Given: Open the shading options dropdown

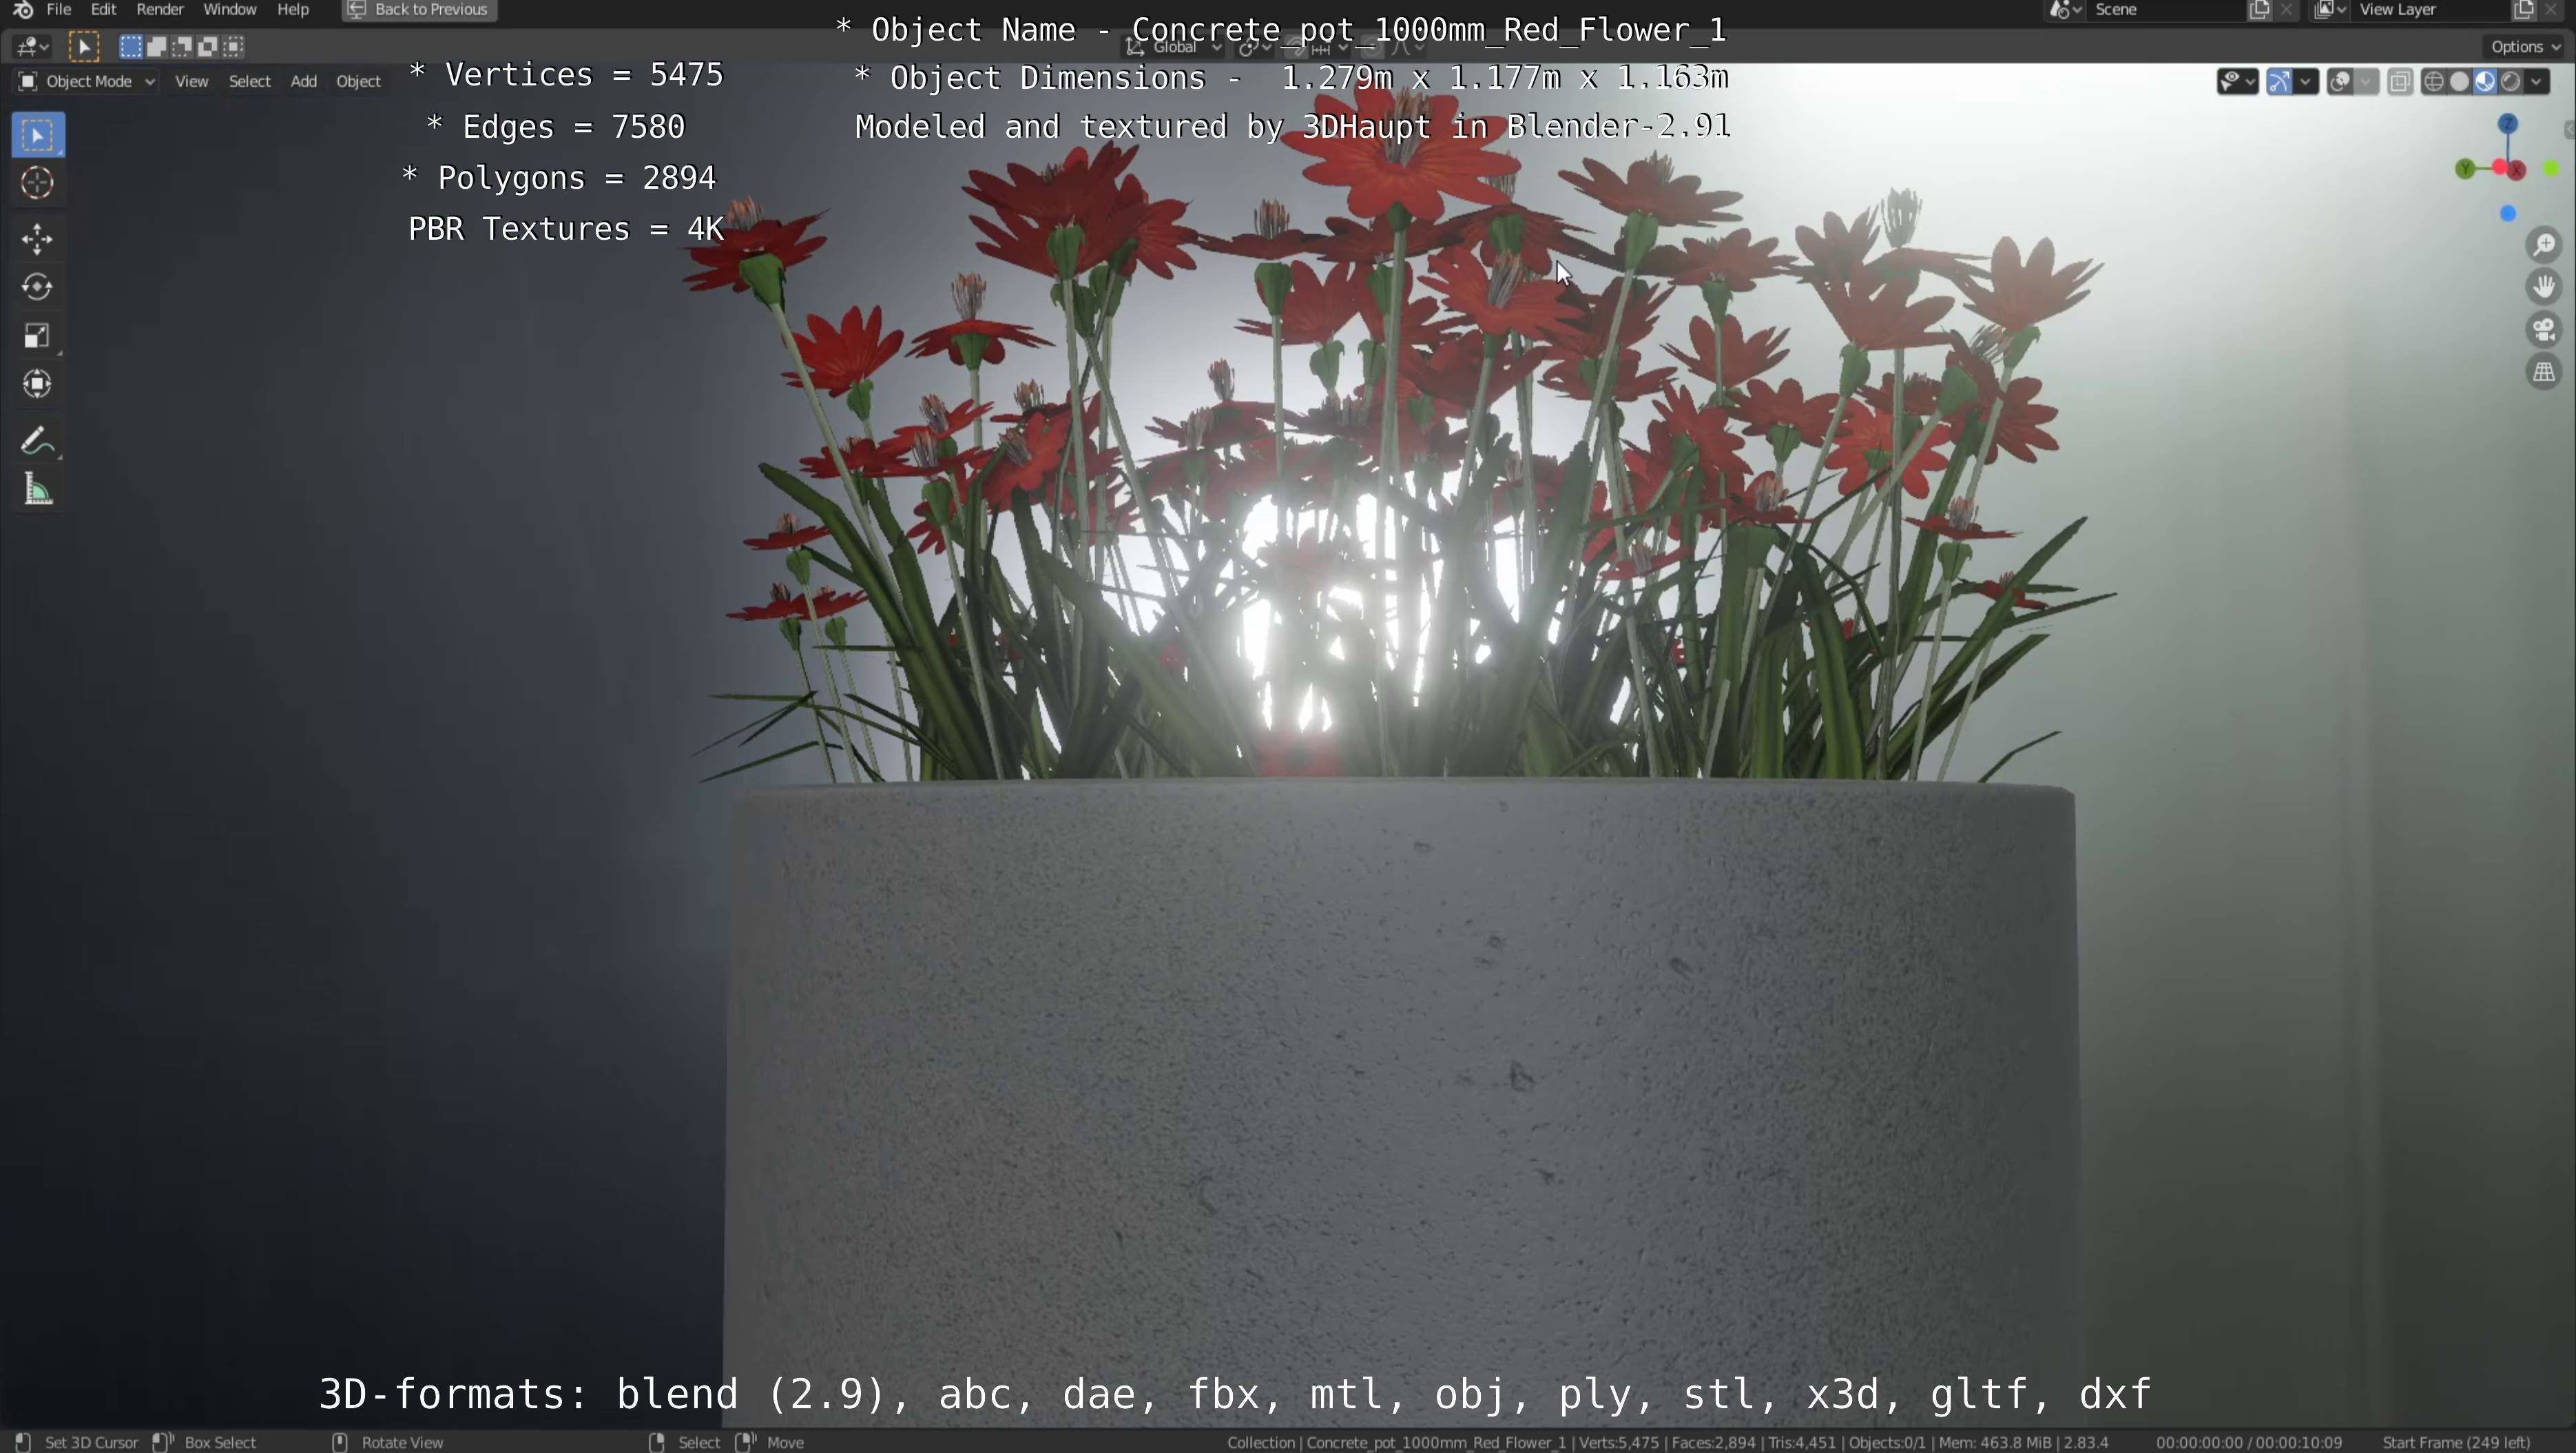Looking at the screenshot, I should pyautogui.click(x=2538, y=82).
